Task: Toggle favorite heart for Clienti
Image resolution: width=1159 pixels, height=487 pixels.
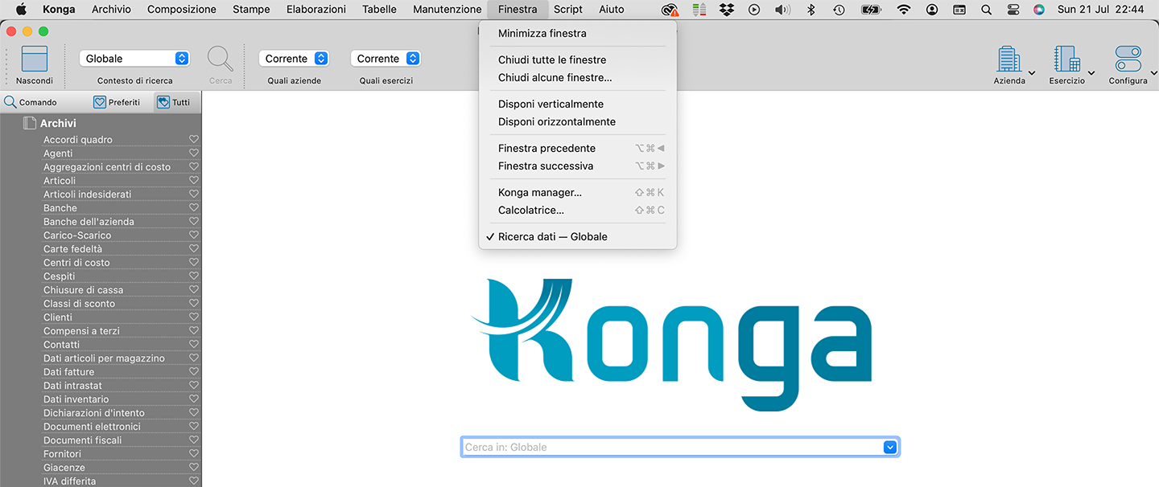Action: [x=193, y=317]
